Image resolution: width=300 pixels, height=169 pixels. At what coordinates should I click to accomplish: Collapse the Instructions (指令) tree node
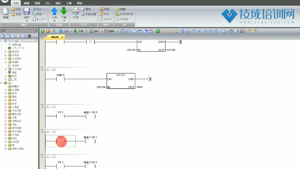point(1,83)
